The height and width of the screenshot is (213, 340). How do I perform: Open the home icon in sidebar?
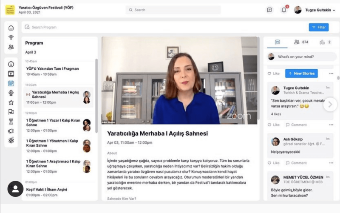click(11, 28)
